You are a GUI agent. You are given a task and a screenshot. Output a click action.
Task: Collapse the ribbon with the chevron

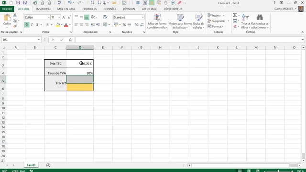click(x=302, y=32)
